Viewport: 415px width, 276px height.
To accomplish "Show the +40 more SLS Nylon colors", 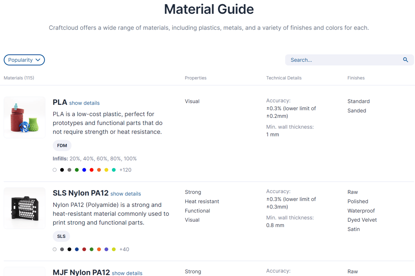I will point(124,249).
